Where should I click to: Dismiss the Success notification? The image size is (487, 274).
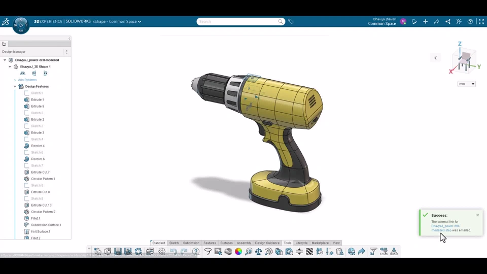(477, 215)
